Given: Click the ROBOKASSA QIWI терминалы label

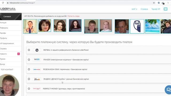Looking at the screenshot, I should [65, 69].
